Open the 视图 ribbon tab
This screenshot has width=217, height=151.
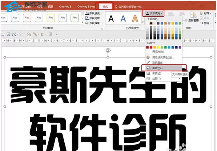click(51, 6)
